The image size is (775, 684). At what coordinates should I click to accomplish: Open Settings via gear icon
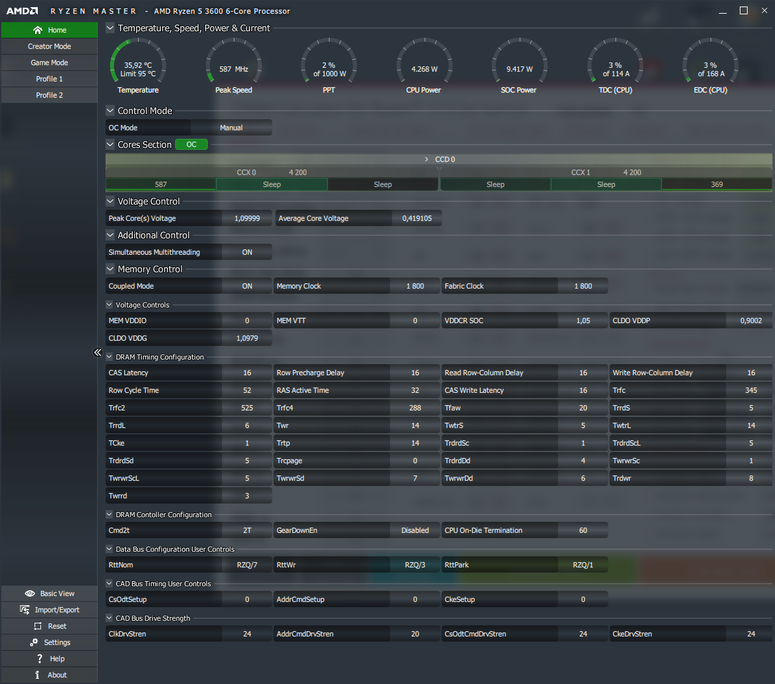pos(34,642)
